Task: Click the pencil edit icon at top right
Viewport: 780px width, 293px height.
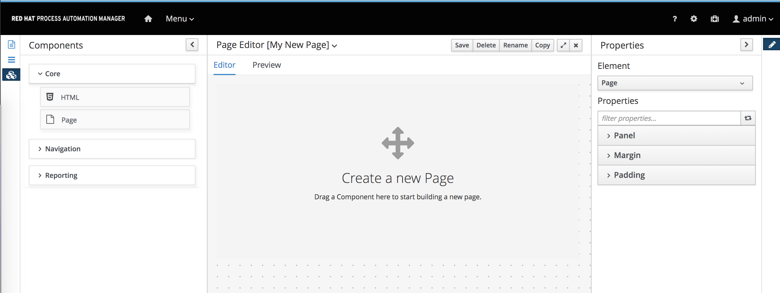Action: (772, 44)
